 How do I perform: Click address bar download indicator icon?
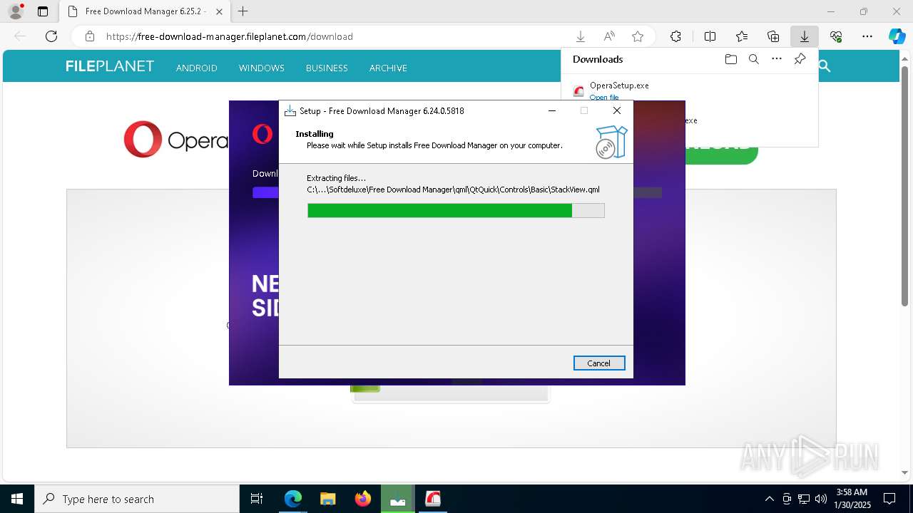[581, 36]
